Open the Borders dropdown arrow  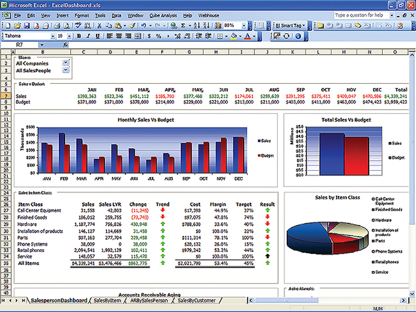tap(226, 37)
